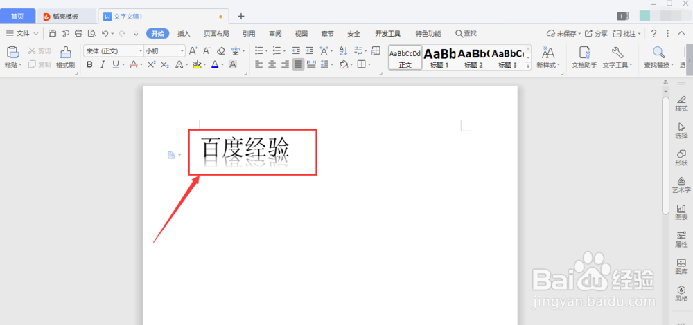Toggle Underline formatting
The height and width of the screenshot is (325, 693).
point(116,64)
